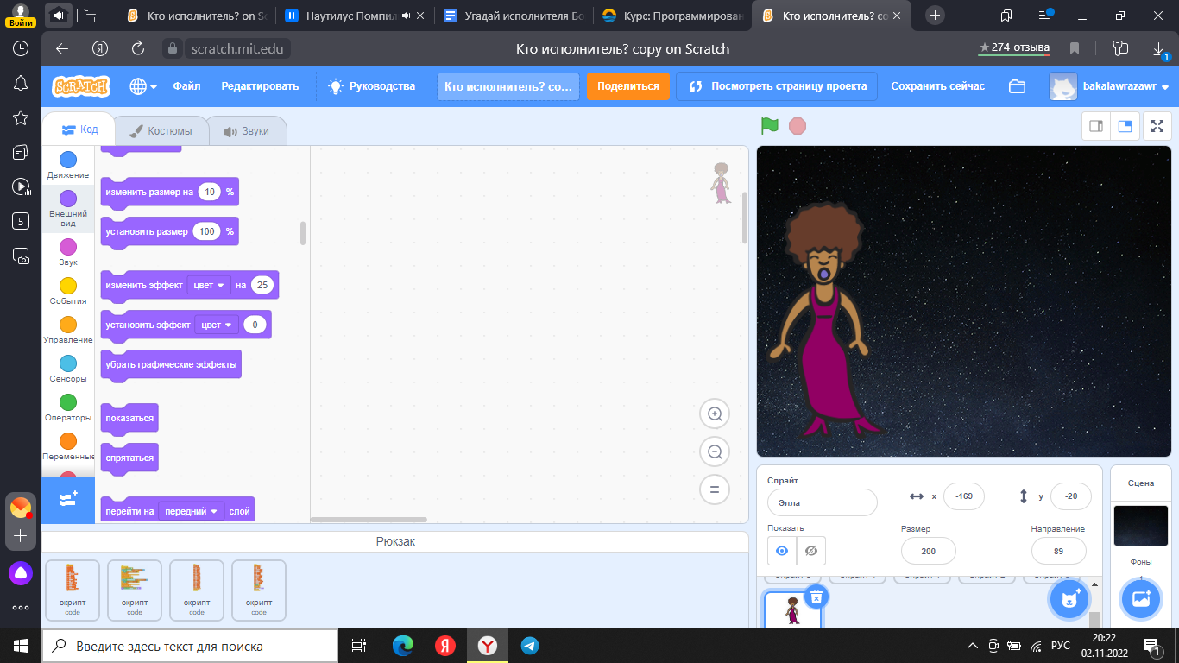
Task: Open effect dropdown in установить эффект block
Action: click(x=217, y=325)
